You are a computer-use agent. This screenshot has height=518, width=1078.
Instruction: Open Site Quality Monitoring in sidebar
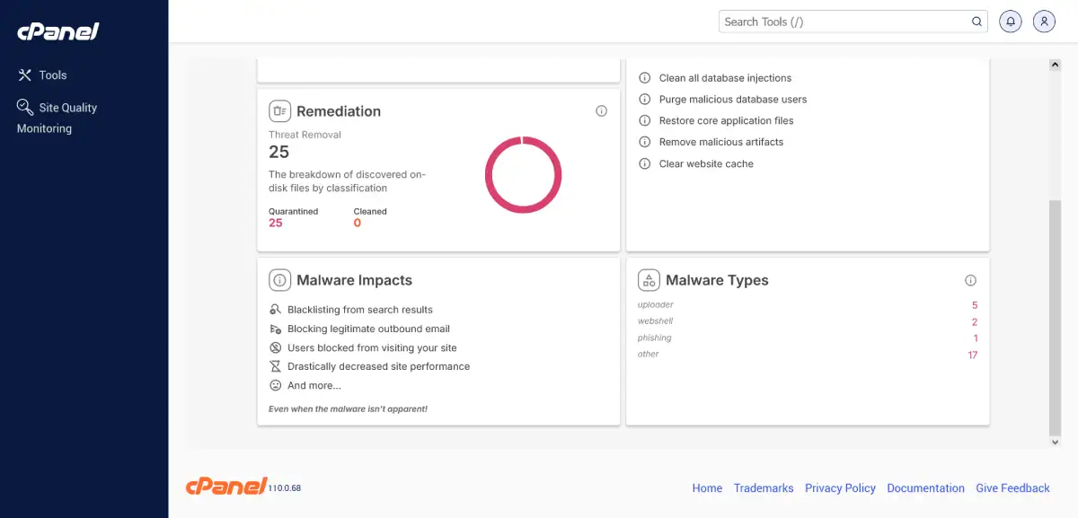(x=57, y=118)
